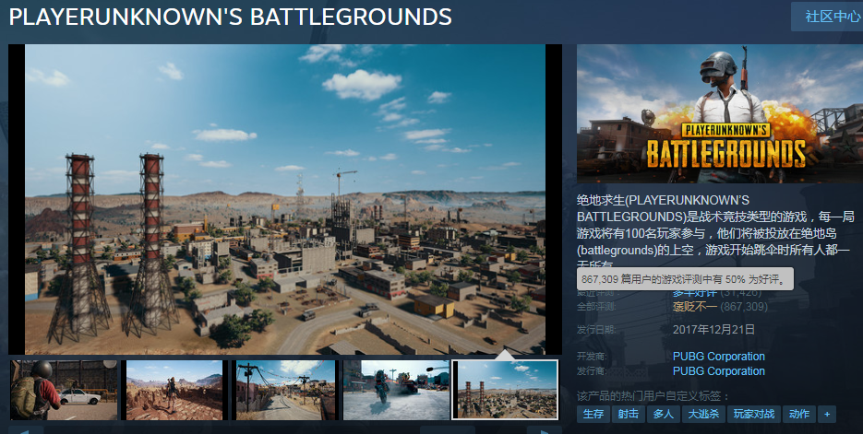
Task: Click the 动作 tag
Action: [x=799, y=415]
